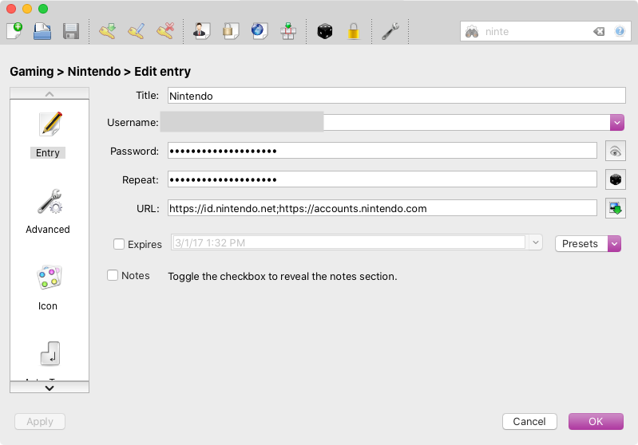This screenshot has width=638, height=445.
Task: Open the Icon sidebar section
Action: click(x=48, y=288)
